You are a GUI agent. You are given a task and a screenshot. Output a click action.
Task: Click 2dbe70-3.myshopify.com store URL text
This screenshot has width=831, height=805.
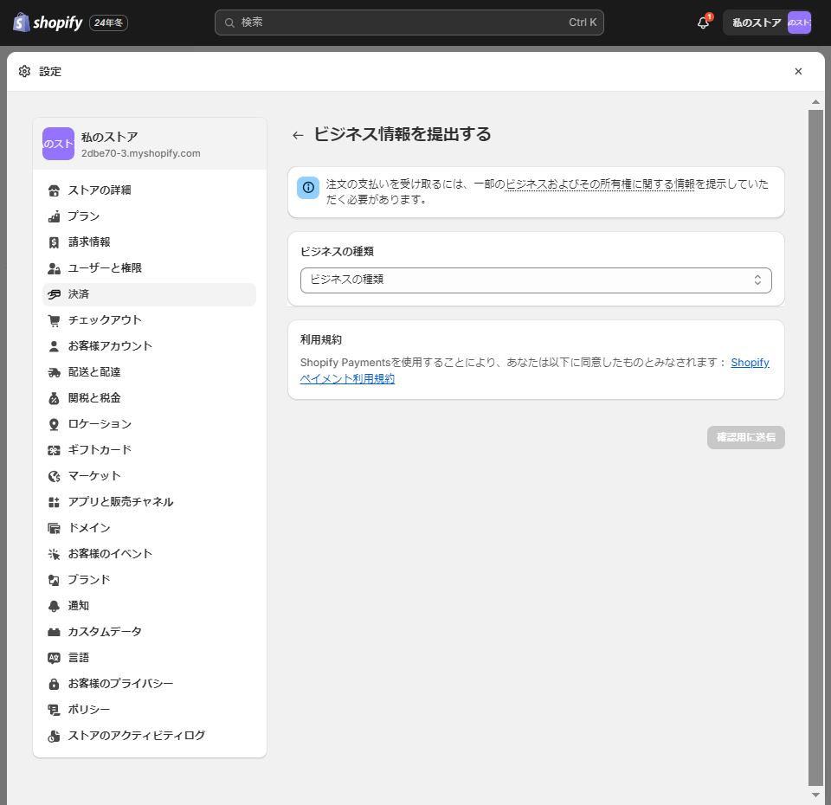tap(141, 153)
